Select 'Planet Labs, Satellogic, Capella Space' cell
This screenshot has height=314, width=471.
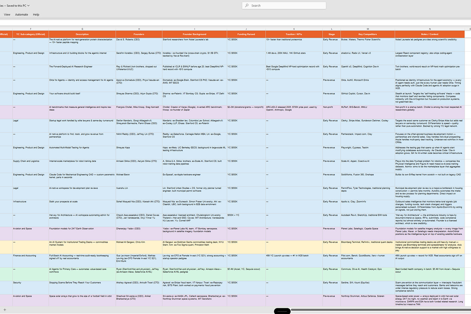(x=368, y=234)
